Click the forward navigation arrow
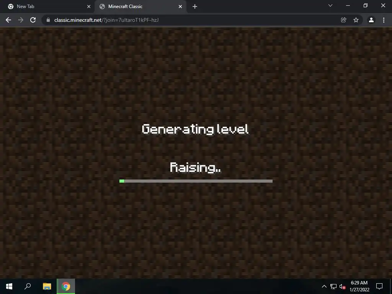 click(x=21, y=20)
